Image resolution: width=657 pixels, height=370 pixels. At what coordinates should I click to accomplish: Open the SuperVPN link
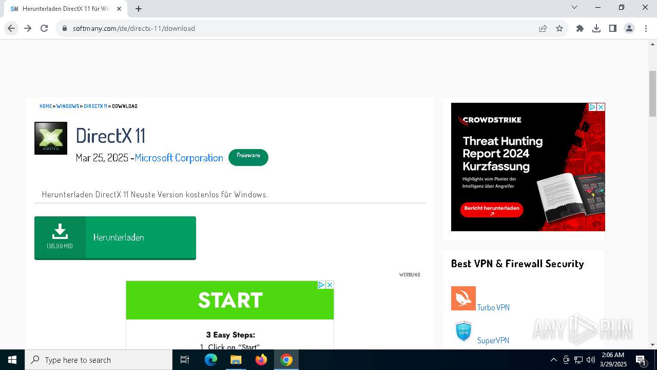click(493, 340)
